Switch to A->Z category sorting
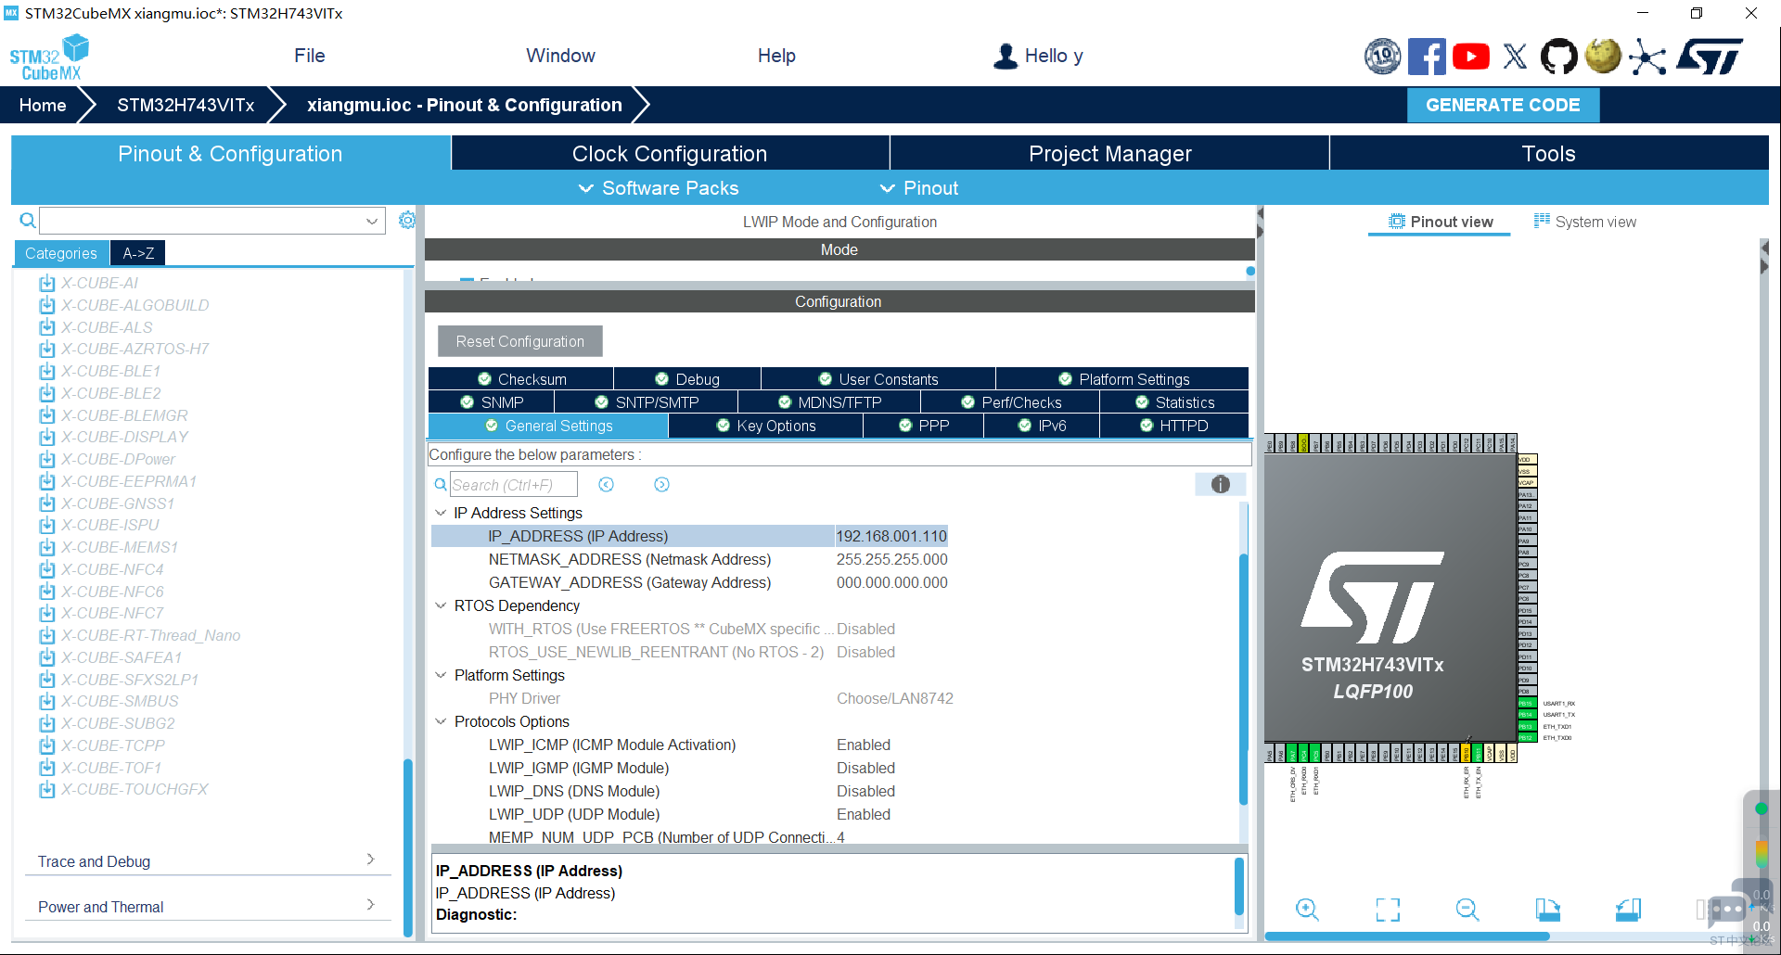 [138, 253]
